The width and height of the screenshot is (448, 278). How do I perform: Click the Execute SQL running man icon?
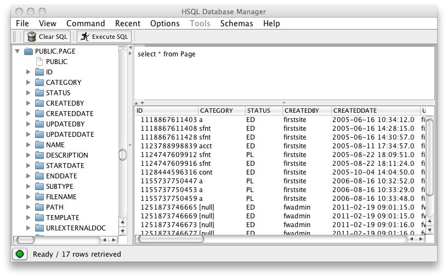[x=85, y=37]
